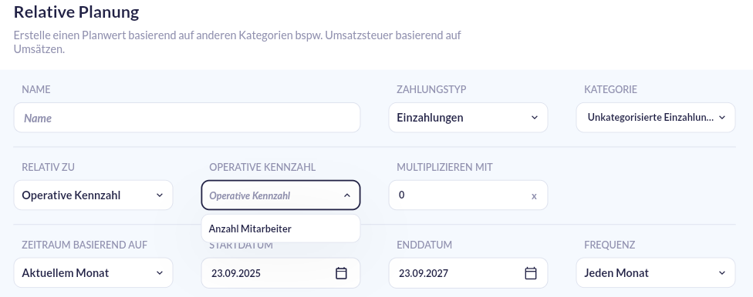Open the Aktuellem Monat dropdown
Viewport: 753px width, 297px height.
[x=93, y=273]
